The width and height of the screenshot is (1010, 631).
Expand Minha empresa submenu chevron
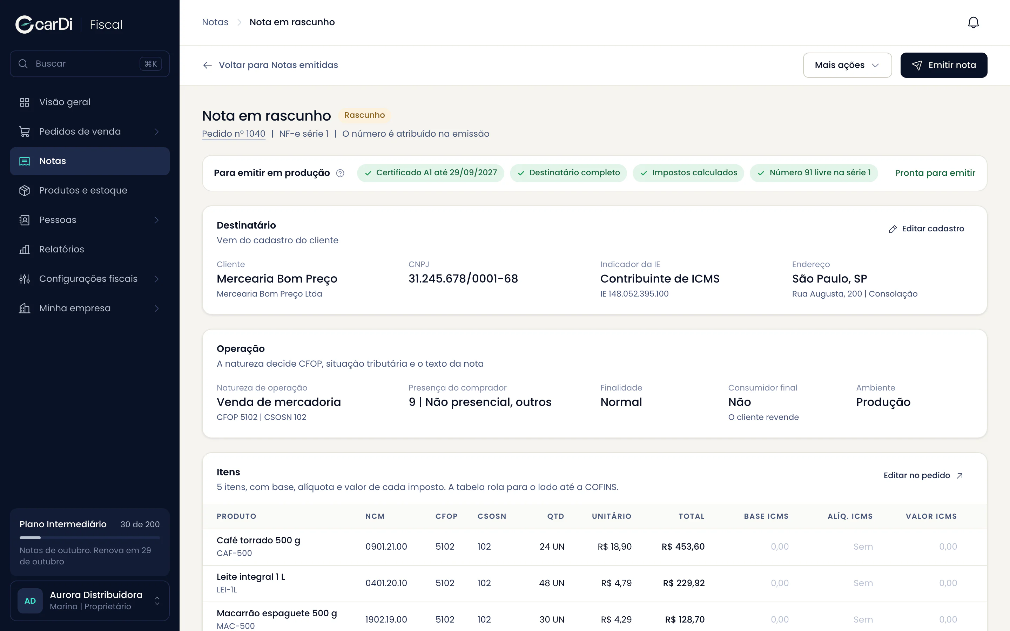(x=157, y=308)
